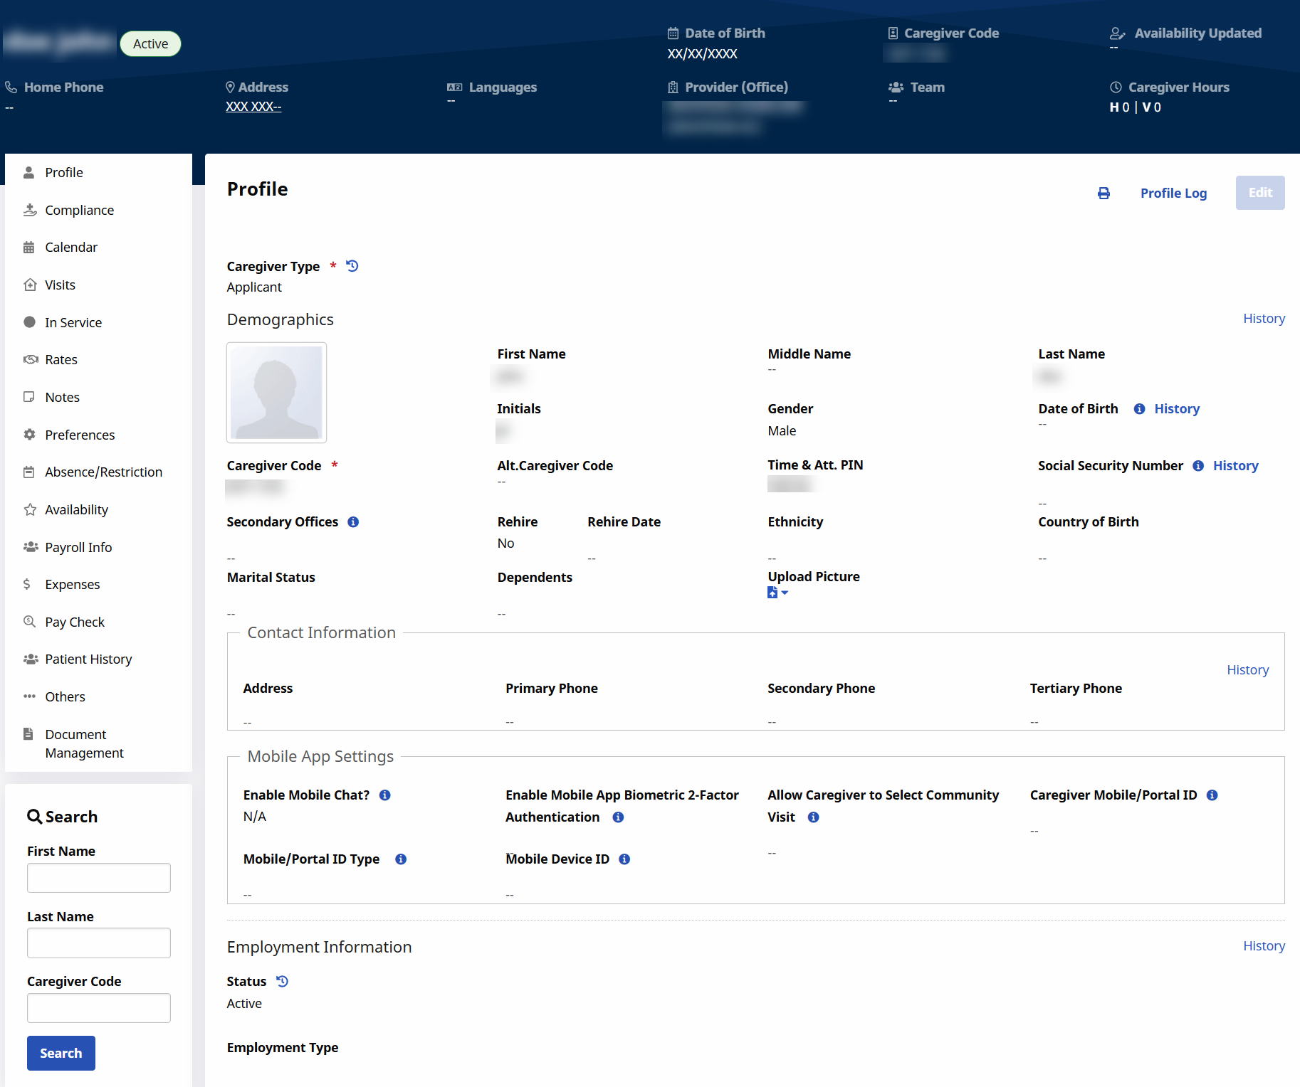The width and height of the screenshot is (1300, 1087).
Task: Click Status history clock icon
Action: [283, 982]
